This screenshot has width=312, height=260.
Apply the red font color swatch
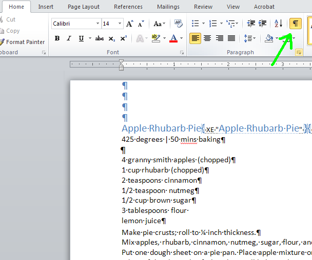tap(173, 38)
